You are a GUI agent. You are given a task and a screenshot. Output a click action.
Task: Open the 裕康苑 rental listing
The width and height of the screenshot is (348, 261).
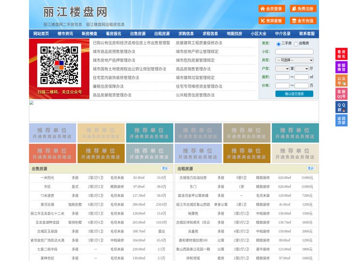tap(193, 214)
